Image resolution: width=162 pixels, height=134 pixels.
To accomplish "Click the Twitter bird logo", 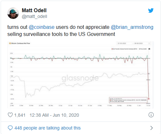I will (x=151, y=10).
